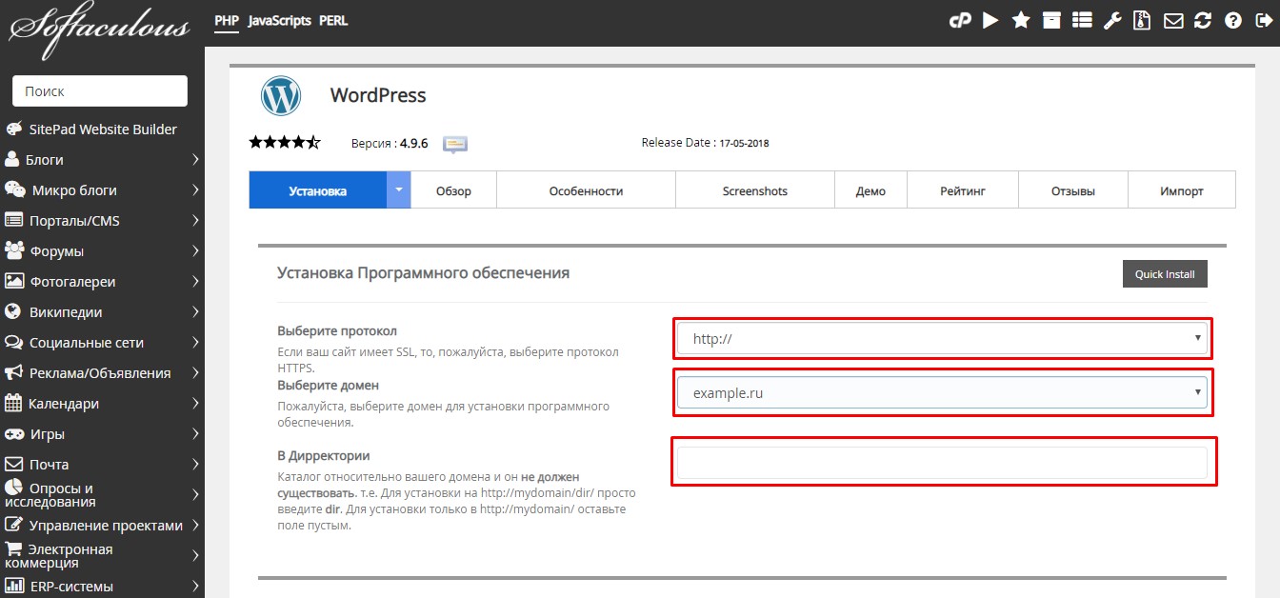Select the PHP scripts menu item
The width and height of the screenshot is (1280, 598).
pyautogui.click(x=227, y=20)
